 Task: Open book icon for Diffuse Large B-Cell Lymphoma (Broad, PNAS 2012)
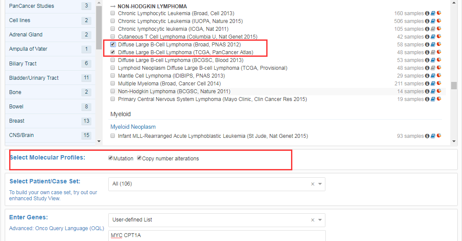433,45
